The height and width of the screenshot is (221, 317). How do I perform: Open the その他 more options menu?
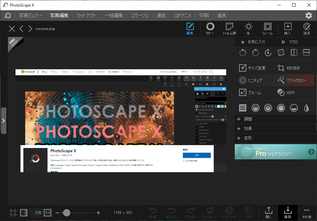(x=307, y=212)
